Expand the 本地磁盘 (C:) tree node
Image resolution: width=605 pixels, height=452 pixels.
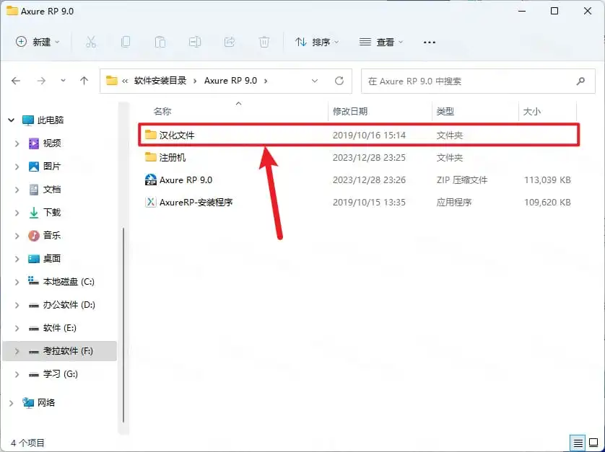pos(17,282)
